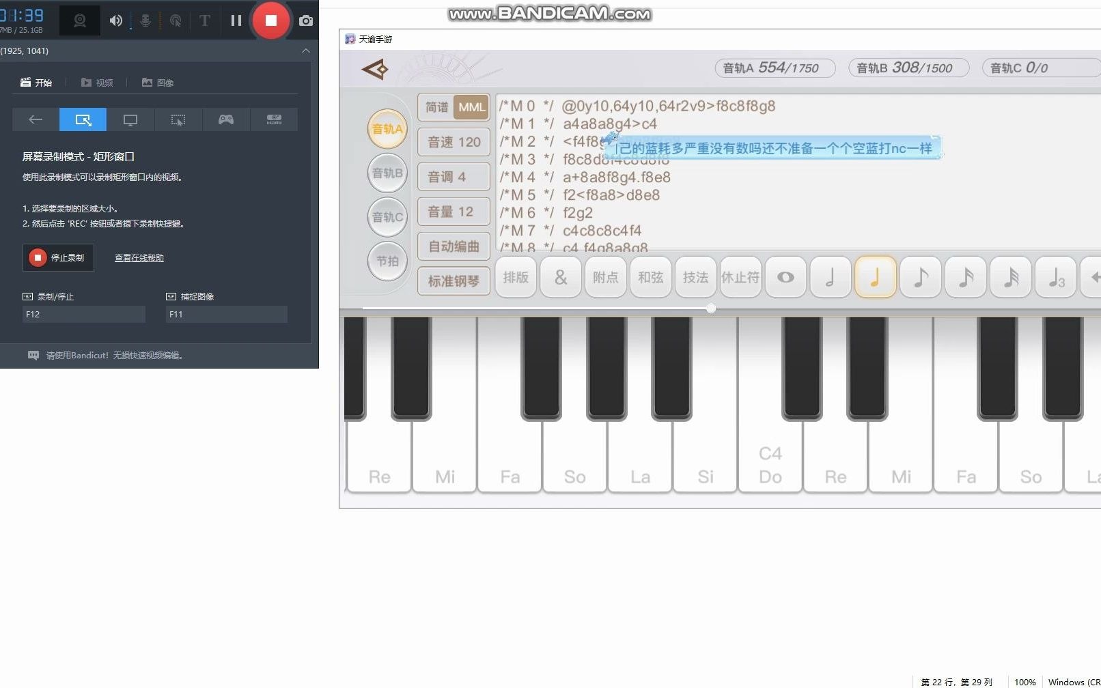Select game recording mode gamepad icon
The height and width of the screenshot is (688, 1101).
point(225,119)
